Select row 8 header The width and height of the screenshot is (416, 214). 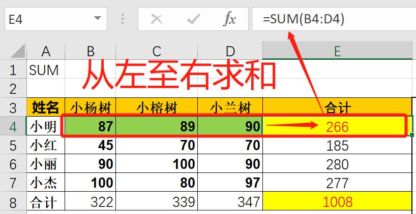coord(13,201)
